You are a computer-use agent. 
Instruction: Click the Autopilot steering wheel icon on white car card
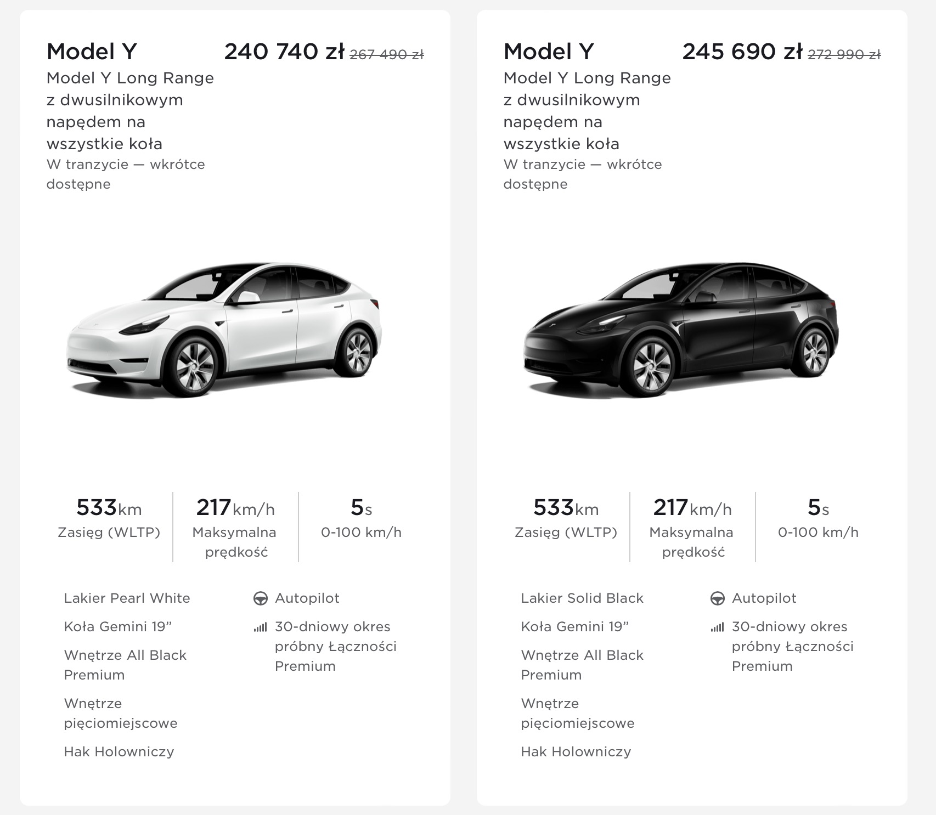[260, 598]
